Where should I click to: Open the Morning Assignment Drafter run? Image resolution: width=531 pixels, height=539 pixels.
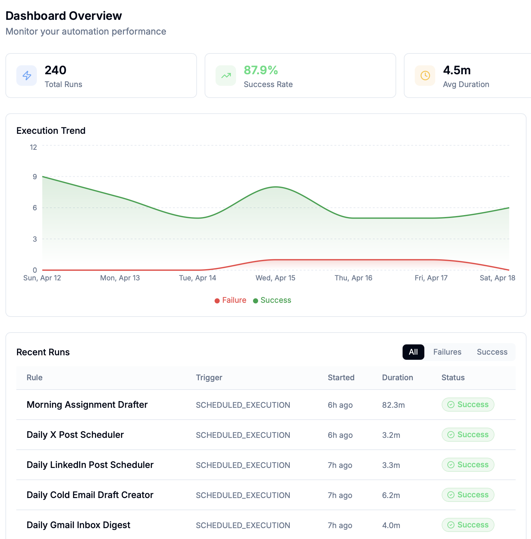point(87,405)
